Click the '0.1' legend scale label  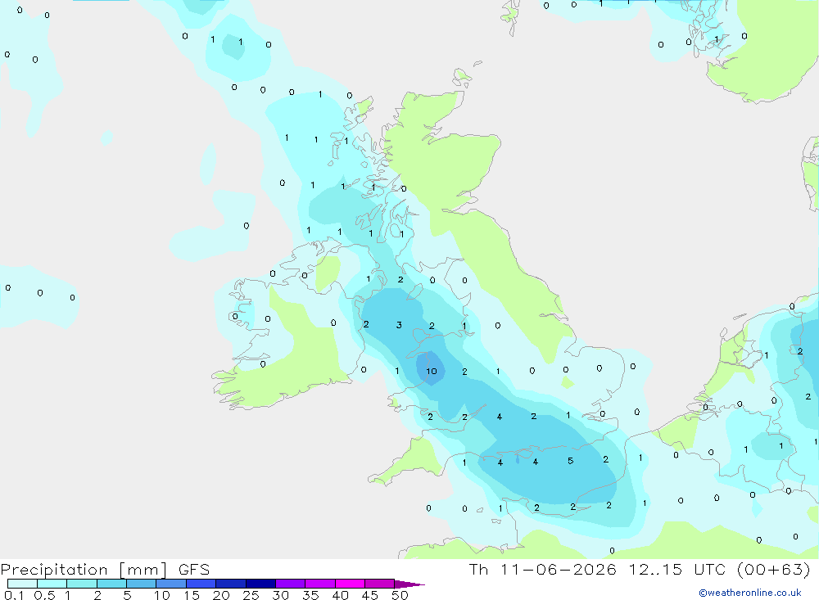click(14, 595)
